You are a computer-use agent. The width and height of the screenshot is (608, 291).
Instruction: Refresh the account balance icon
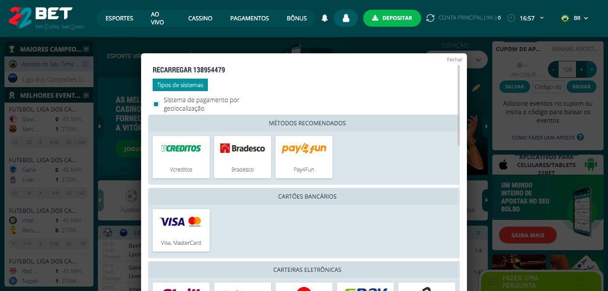430,18
